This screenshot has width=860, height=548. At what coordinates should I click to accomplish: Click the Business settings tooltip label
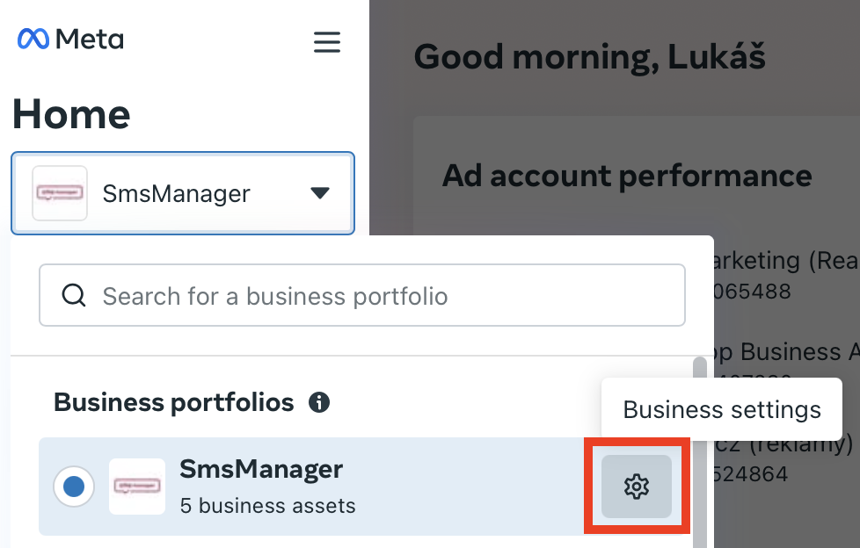tap(721, 409)
